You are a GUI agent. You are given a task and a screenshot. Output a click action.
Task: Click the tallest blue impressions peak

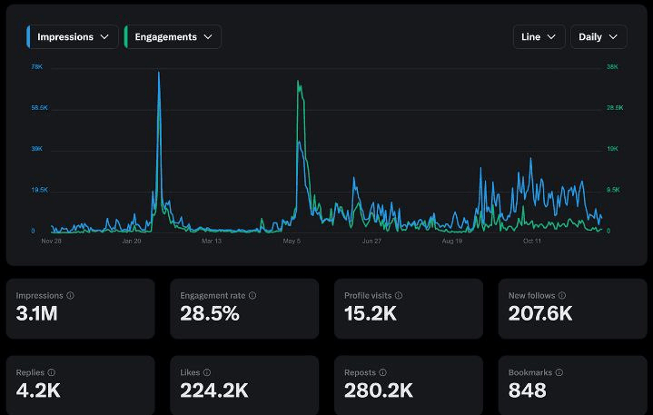point(159,73)
